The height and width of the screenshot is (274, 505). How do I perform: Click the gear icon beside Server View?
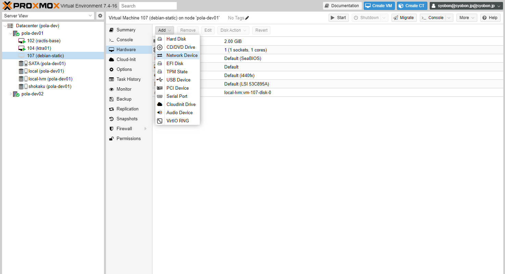[100, 16]
